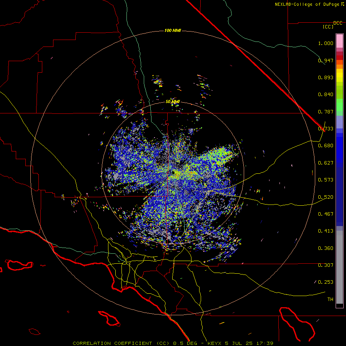Click the DCC label above the color scale
Viewport: 346px width, 346px height.
[338, 23]
